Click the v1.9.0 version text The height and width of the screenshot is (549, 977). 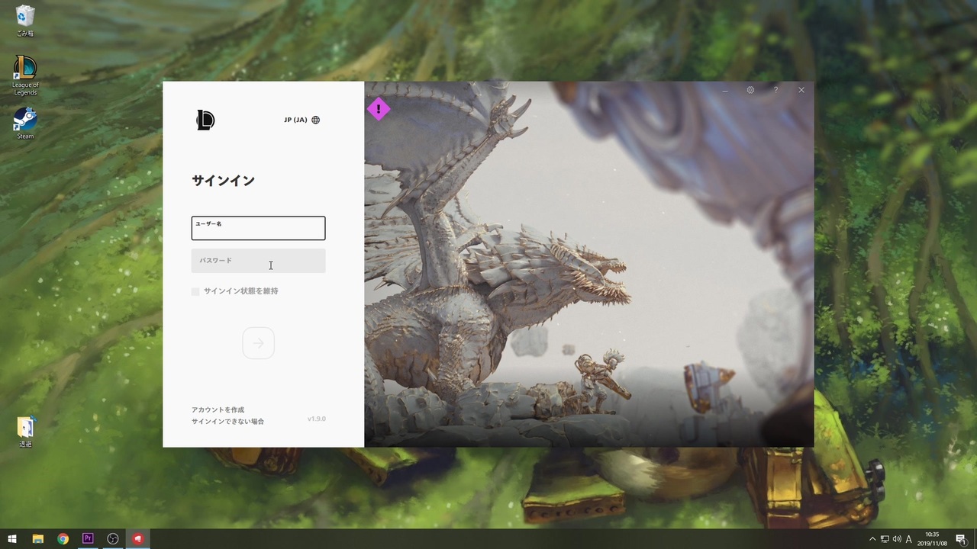tap(317, 419)
